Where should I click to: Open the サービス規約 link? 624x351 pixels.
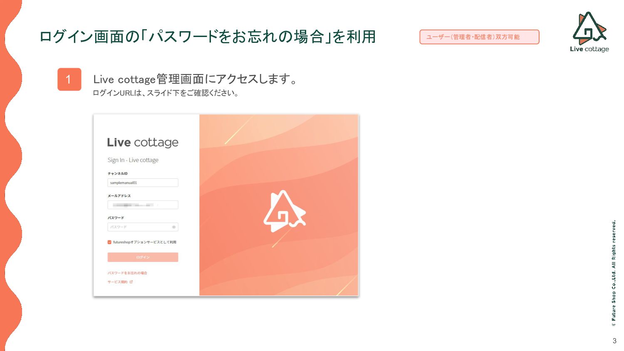tap(118, 282)
